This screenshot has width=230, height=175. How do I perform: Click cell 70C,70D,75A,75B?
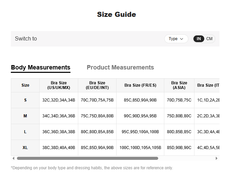[97, 100]
